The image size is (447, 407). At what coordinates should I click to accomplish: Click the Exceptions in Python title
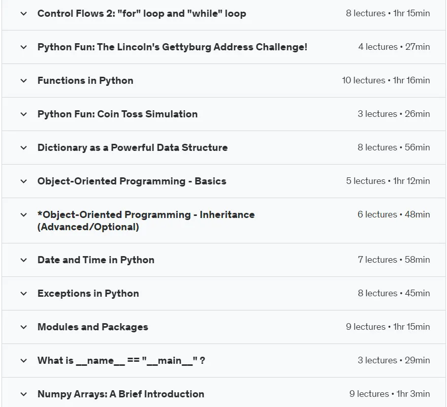(x=88, y=294)
